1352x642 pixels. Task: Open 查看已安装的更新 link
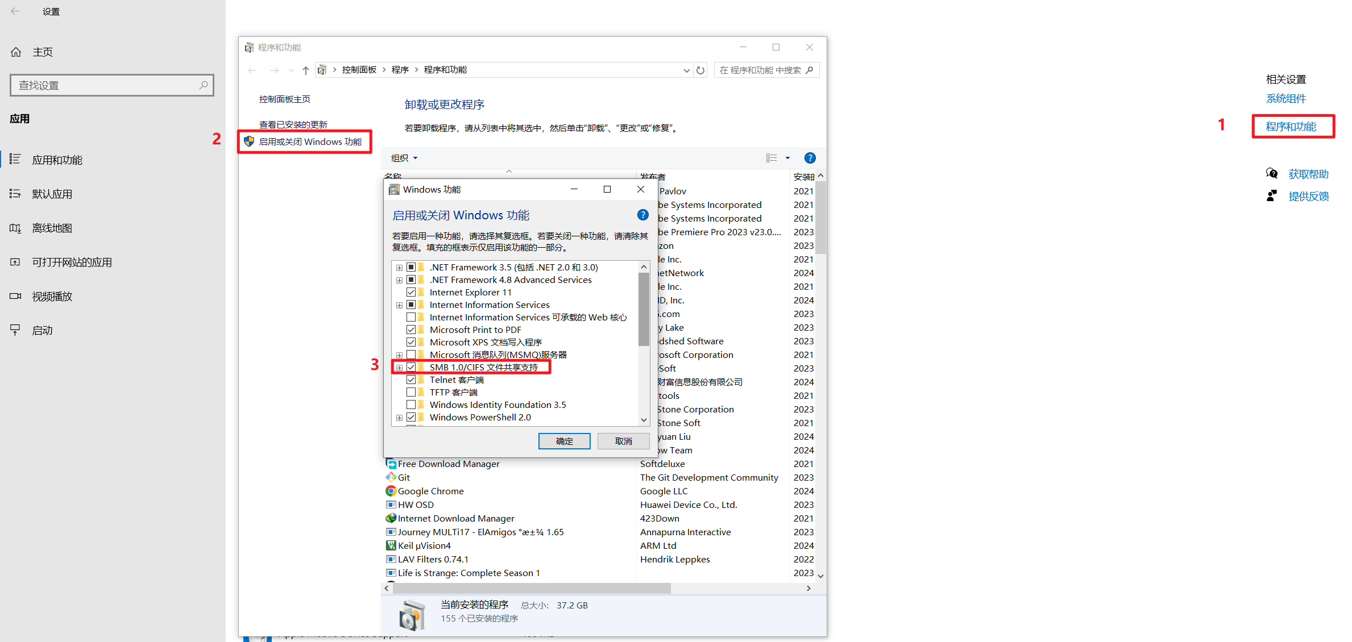coord(293,125)
